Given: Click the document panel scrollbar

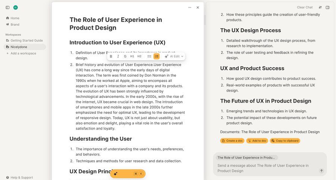Looking at the screenshot, I should tap(205, 20).
